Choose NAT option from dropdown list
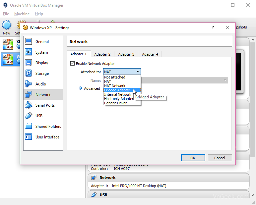256x205 pixels. (122, 81)
